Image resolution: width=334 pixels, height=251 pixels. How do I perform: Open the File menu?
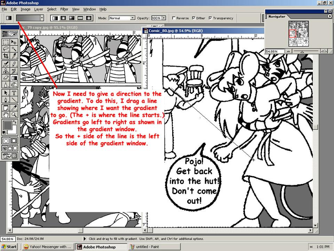(x=4, y=9)
